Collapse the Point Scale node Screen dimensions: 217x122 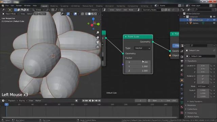[x=126, y=37]
